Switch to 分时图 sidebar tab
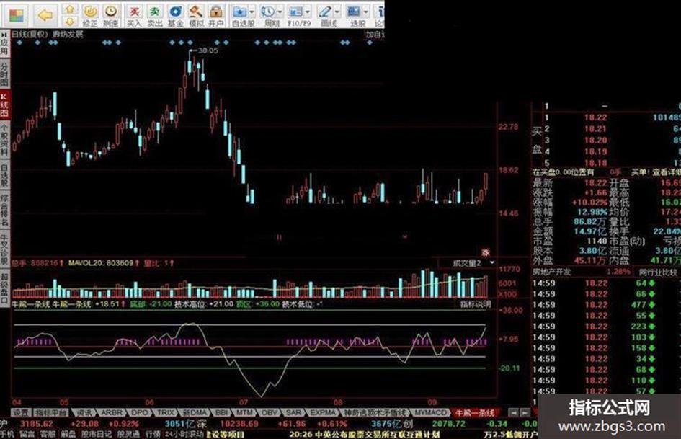The width and height of the screenshot is (681, 439). (4, 73)
